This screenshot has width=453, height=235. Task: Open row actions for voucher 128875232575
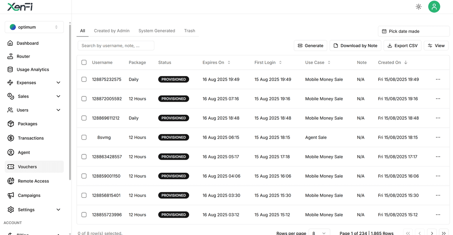tap(438, 79)
